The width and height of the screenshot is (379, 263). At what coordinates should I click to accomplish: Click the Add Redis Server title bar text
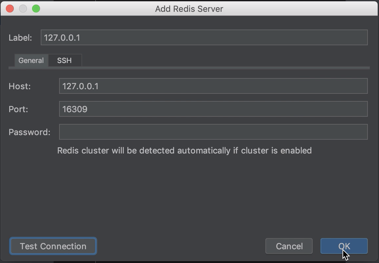click(x=189, y=9)
